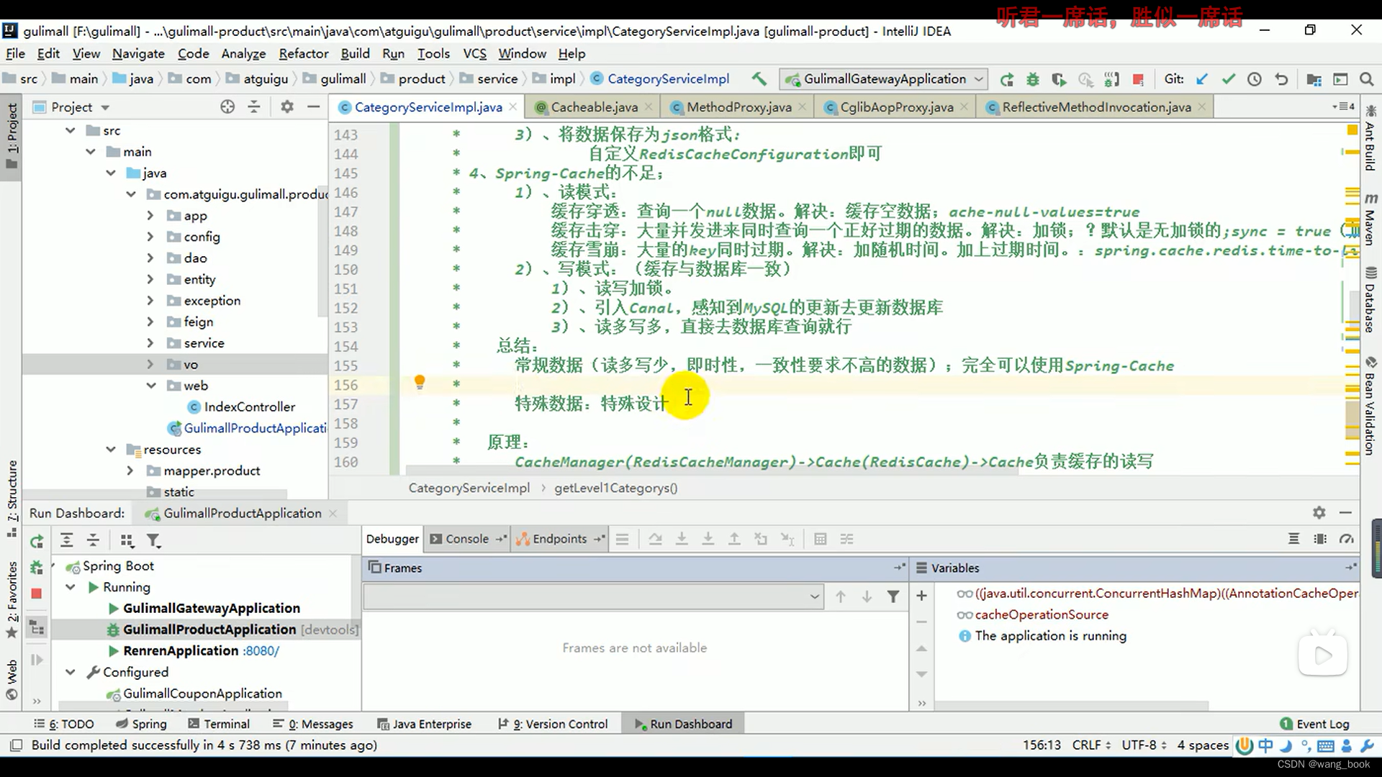This screenshot has height=777, width=1382.
Task: Click the step over icon in debugger toolbar
Action: tap(654, 539)
